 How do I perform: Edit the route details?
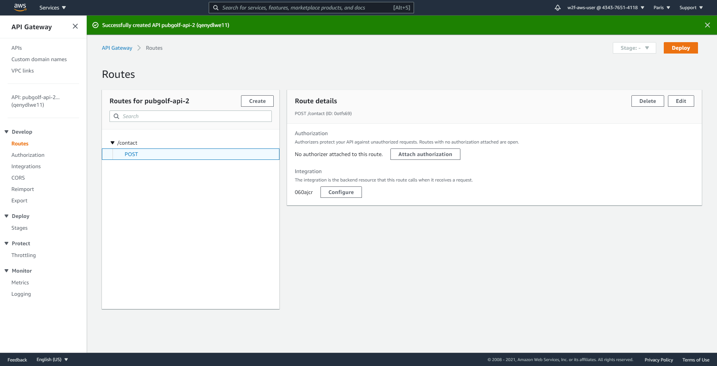point(681,101)
